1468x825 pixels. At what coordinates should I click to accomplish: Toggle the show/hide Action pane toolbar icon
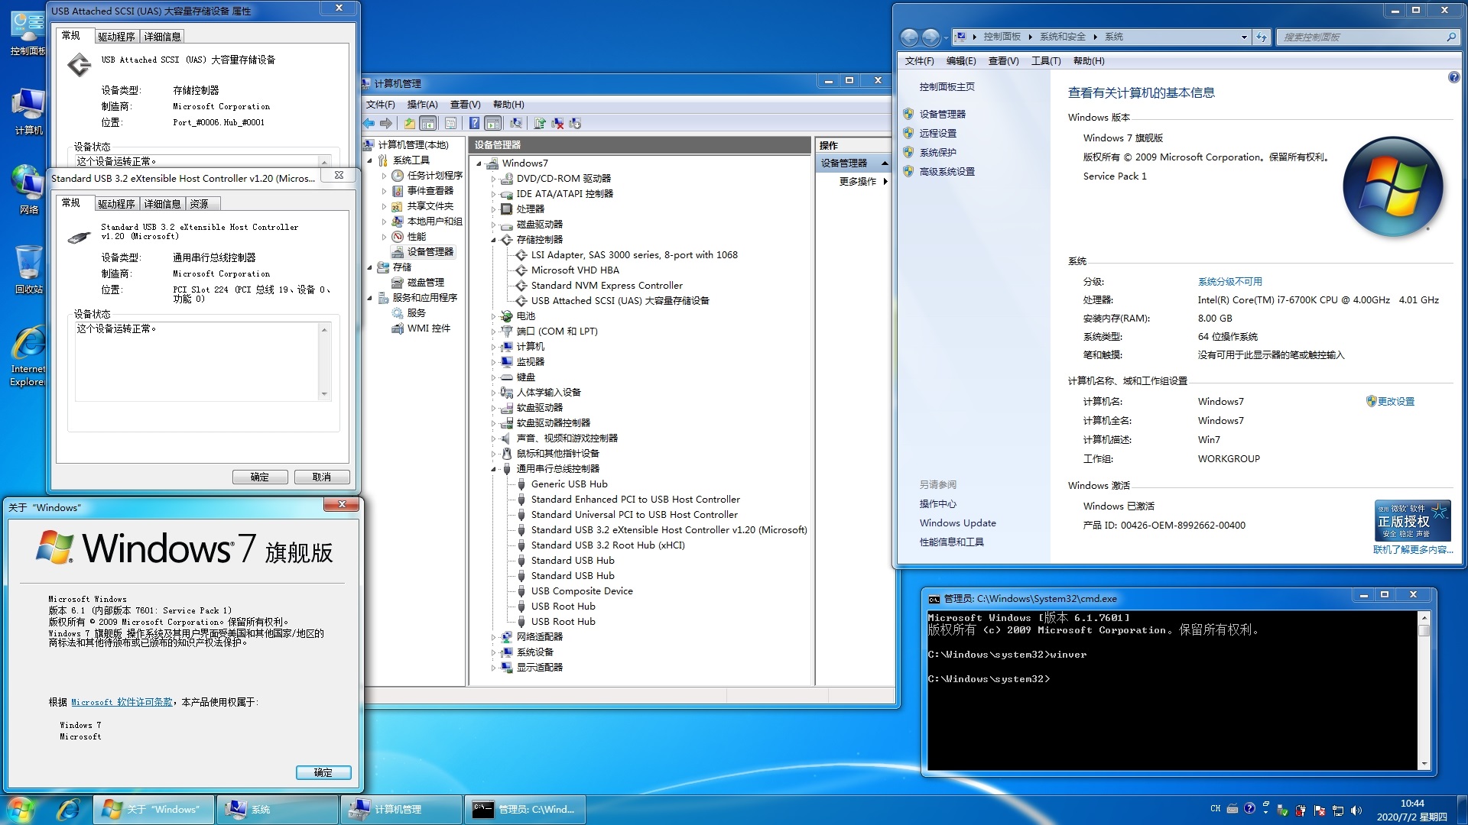coord(493,123)
